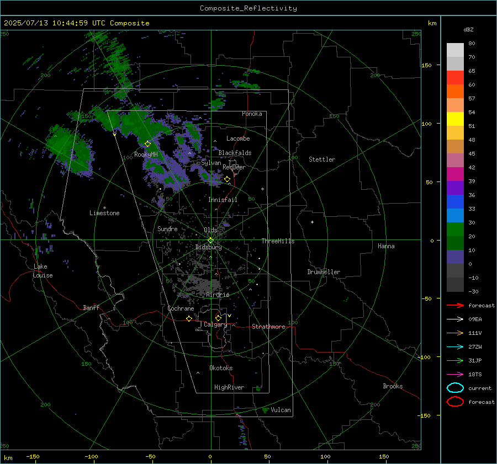Click the yellow V marker northeast of Calgary
Screen dimensions: 497x464
(230, 316)
